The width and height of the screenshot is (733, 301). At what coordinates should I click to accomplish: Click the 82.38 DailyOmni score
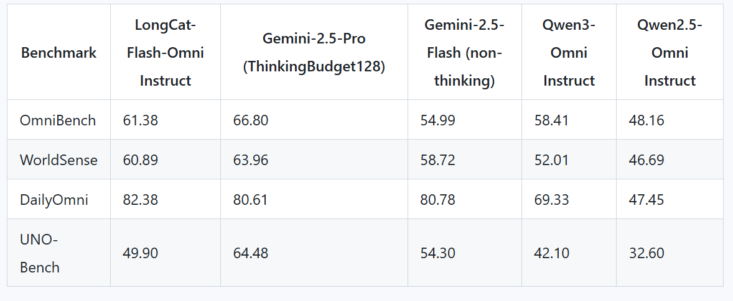click(x=141, y=199)
